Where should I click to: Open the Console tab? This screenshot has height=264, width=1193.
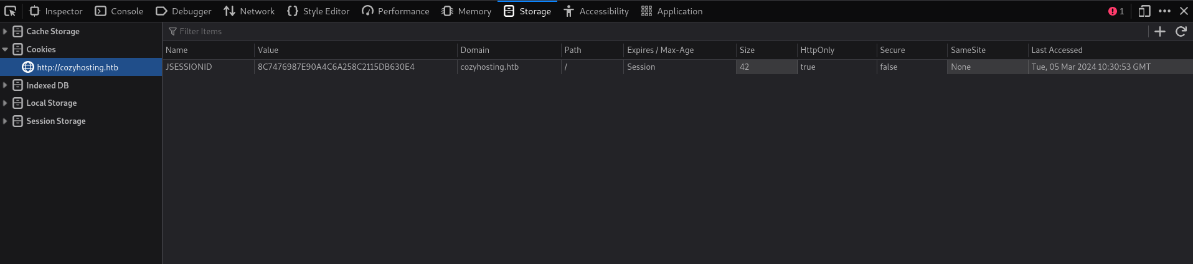119,11
